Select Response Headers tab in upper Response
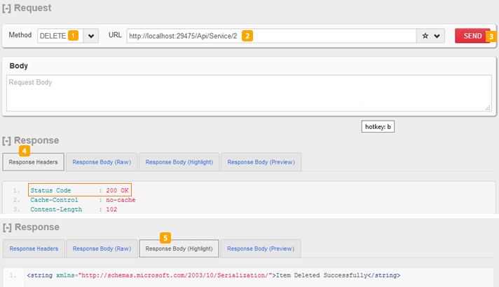Screen dimensions: 499x287 point(34,162)
